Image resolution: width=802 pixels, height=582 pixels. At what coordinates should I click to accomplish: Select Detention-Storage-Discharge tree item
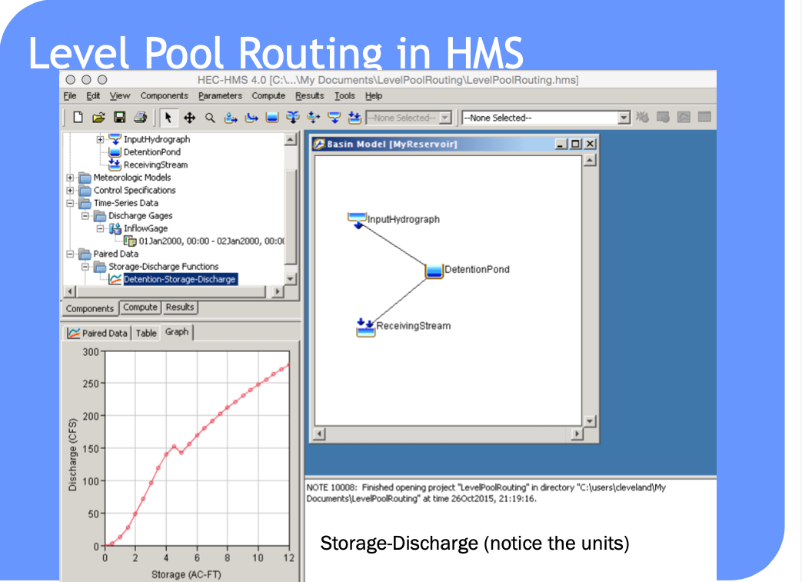coord(179,279)
